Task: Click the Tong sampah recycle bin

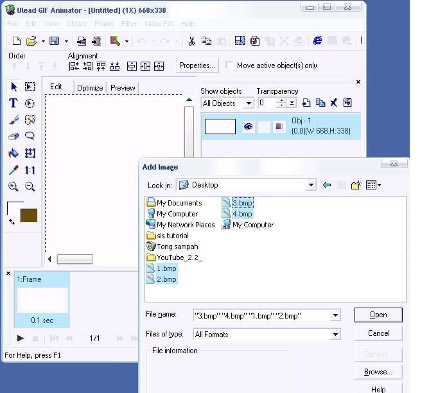Action: point(172,247)
